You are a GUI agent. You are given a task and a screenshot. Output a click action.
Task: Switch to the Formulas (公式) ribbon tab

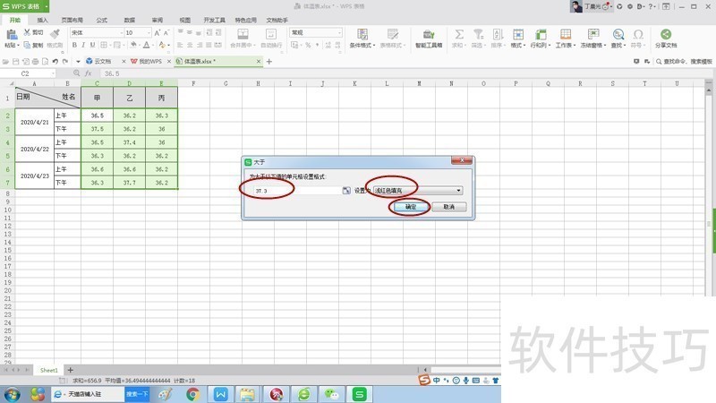click(102, 20)
